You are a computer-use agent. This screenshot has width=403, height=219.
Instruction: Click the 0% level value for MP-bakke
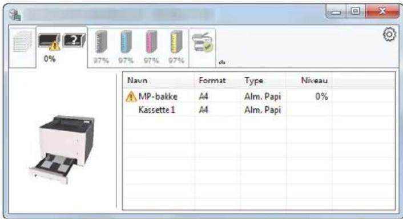[x=321, y=96]
